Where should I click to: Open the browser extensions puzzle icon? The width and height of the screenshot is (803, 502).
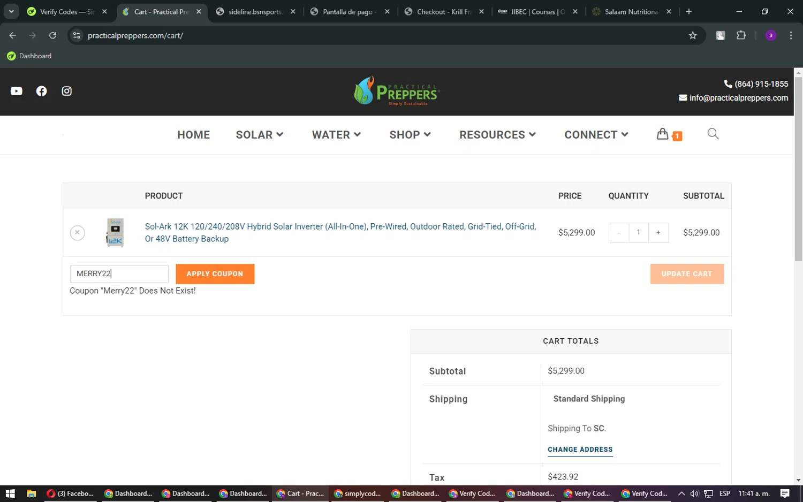click(741, 35)
